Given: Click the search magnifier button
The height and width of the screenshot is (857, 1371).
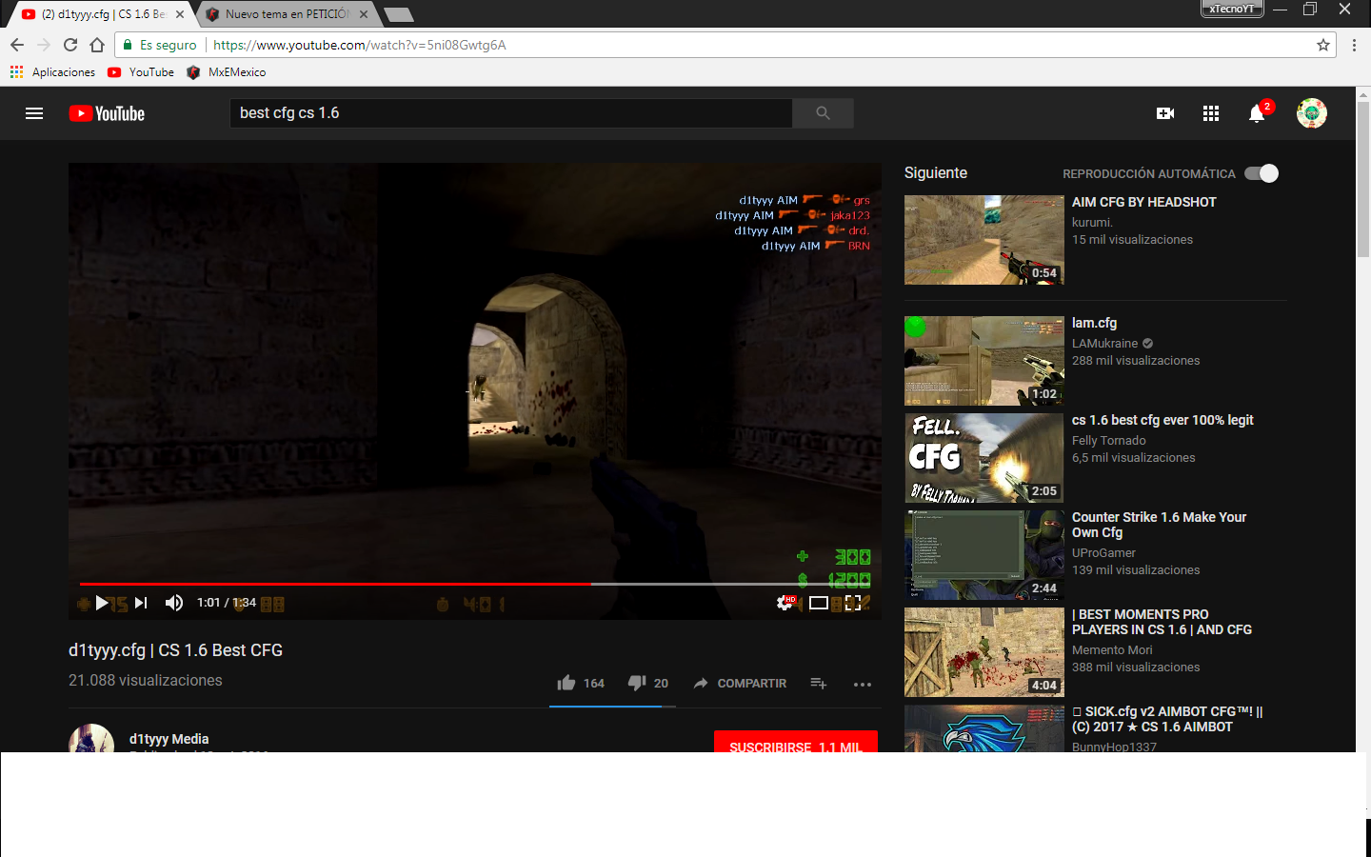Looking at the screenshot, I should (823, 113).
